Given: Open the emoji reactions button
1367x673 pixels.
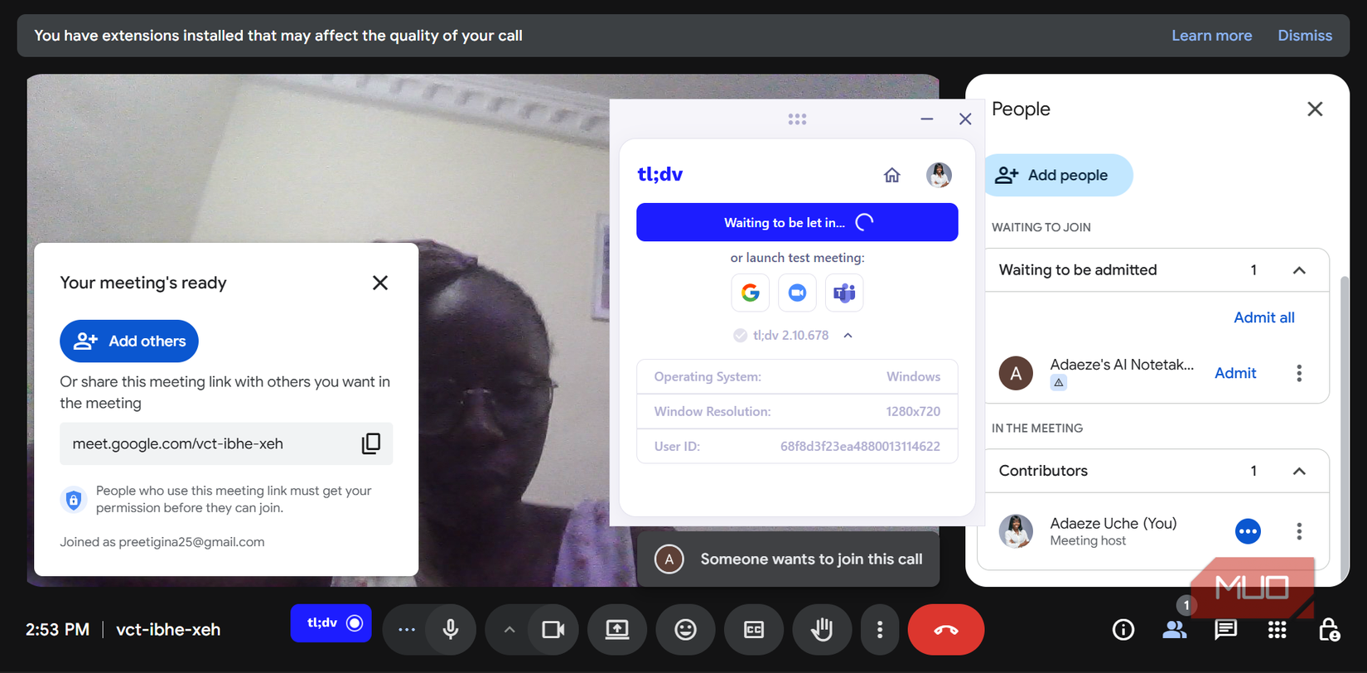Looking at the screenshot, I should [x=685, y=630].
